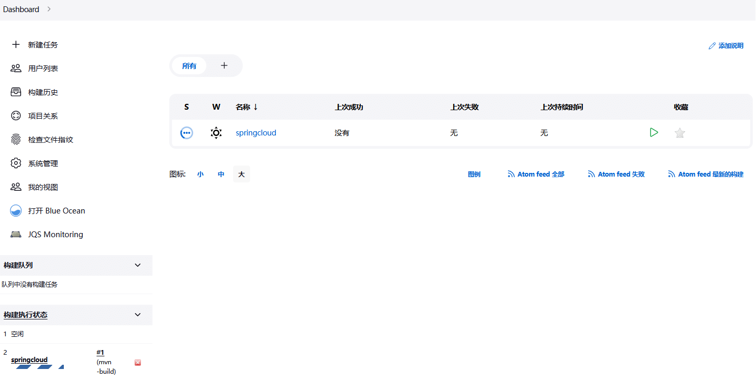
Task: Open the Atom feed 最新的构建 link
Action: pos(711,174)
